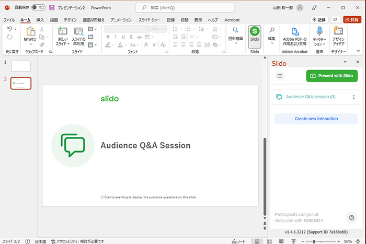Toggle Strikethrough formatting

pos(140,37)
